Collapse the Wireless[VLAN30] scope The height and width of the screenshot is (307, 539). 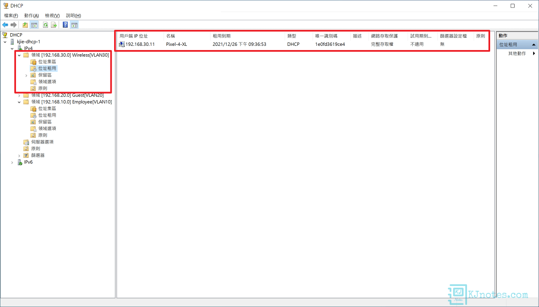click(19, 55)
